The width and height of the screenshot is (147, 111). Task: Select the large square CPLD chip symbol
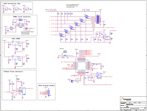[x=82, y=66]
